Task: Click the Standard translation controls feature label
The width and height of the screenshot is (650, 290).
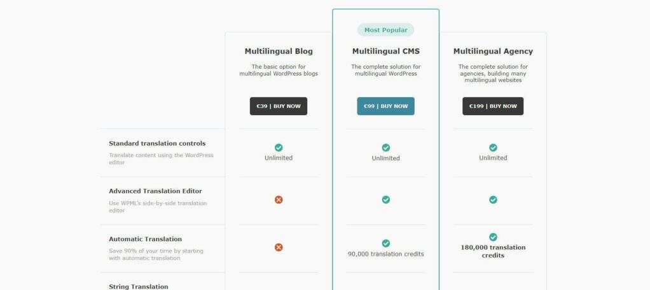Action: point(157,144)
